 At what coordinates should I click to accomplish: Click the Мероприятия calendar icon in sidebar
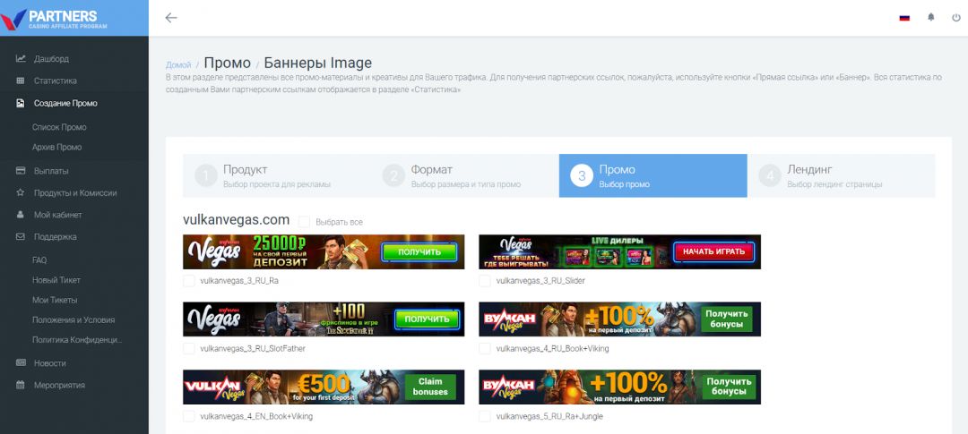coord(21,385)
